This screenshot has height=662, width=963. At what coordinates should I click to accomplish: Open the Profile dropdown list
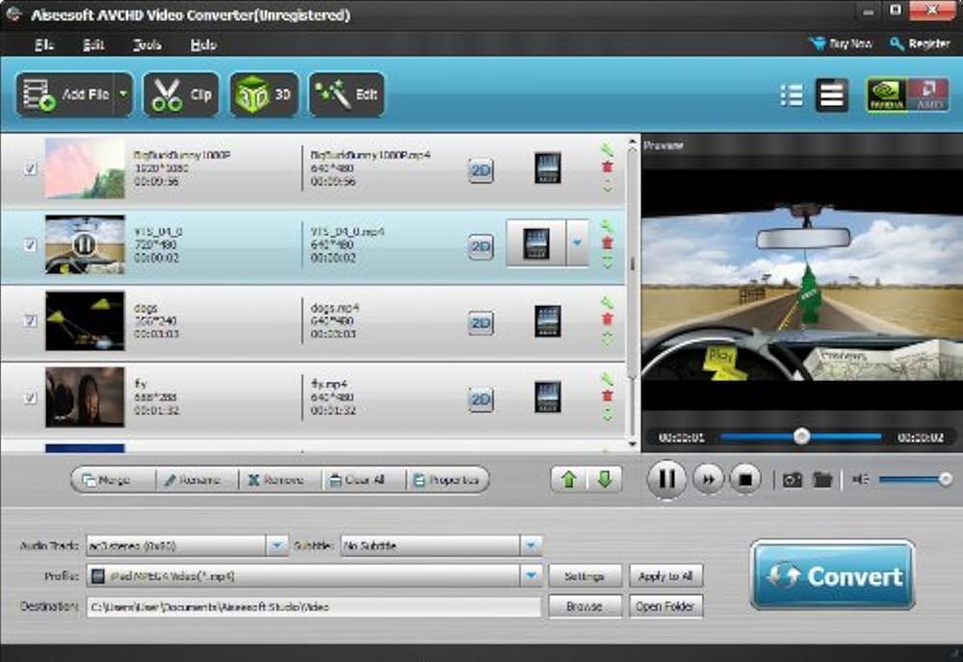(531, 575)
